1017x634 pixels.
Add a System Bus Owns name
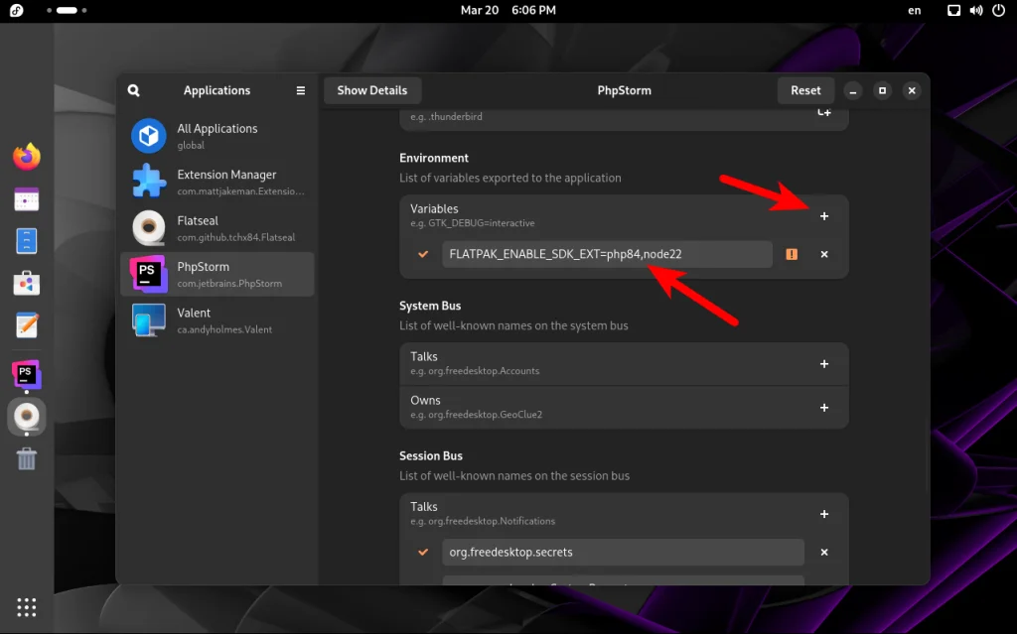(824, 407)
